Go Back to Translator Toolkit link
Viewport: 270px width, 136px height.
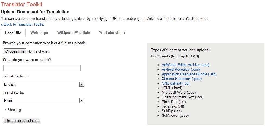(22, 24)
